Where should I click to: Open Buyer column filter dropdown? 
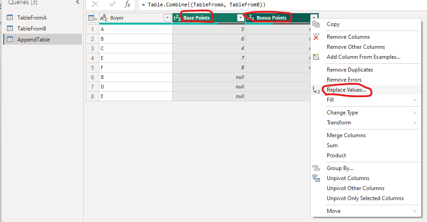pos(168,18)
